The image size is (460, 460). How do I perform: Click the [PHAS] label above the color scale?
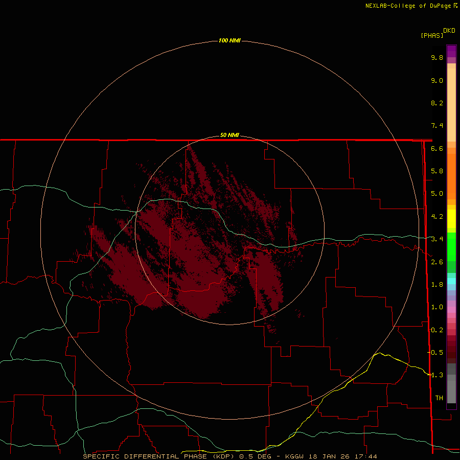pyautogui.click(x=432, y=35)
